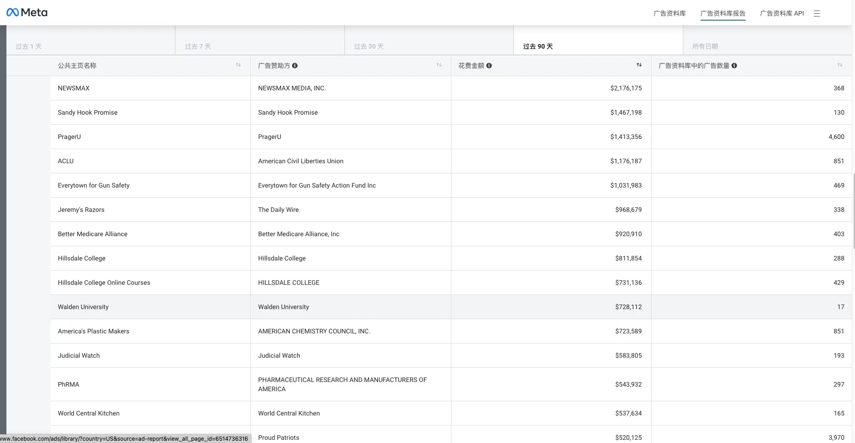This screenshot has height=443, width=855.
Task: Sort by 广告赞助方 arrows icon
Action: (439, 65)
